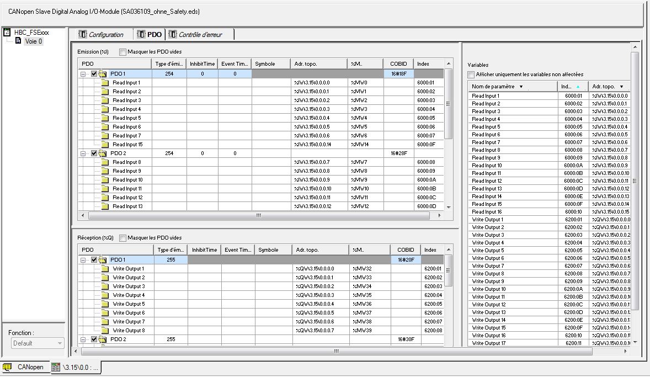
Task: Select the Voie 0 channel icon
Action: [x=19, y=41]
